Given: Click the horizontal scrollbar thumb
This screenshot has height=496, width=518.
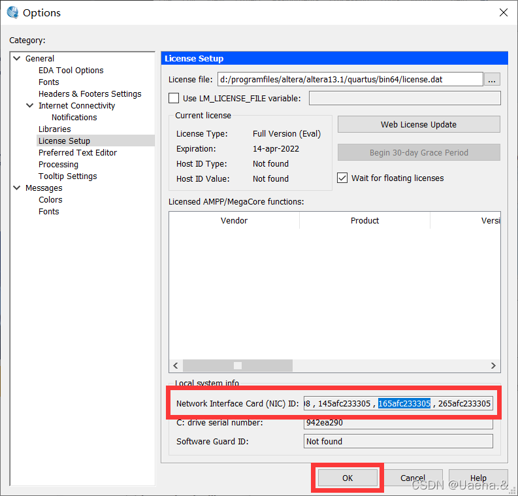Looking at the screenshot, I should point(238,365).
